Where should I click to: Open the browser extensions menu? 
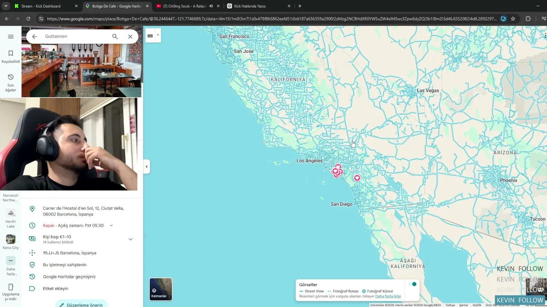coord(528,19)
